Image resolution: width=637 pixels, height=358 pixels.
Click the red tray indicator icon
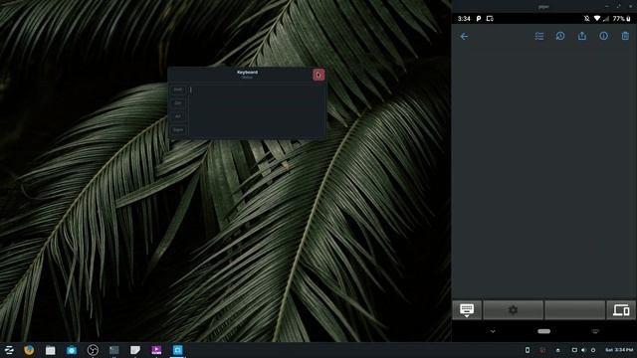click(542, 350)
